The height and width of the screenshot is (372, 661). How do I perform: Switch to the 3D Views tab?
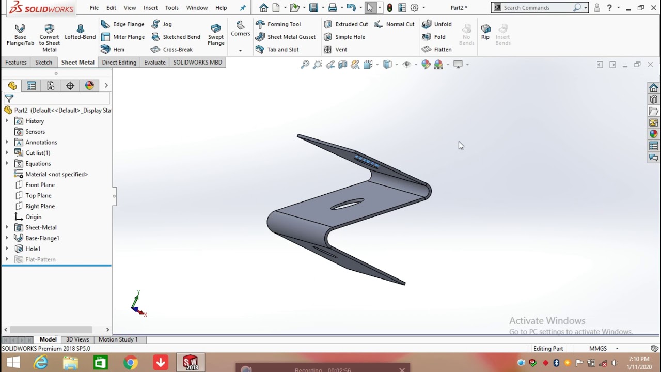coord(77,339)
